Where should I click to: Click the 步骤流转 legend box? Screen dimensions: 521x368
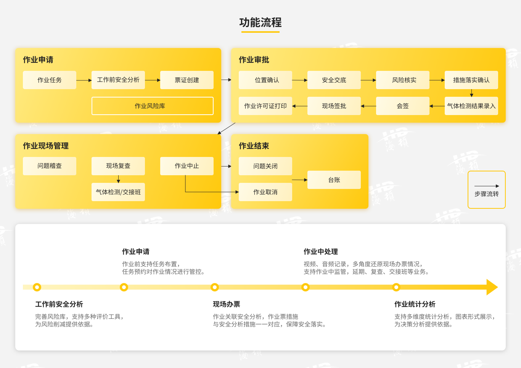tap(486, 190)
